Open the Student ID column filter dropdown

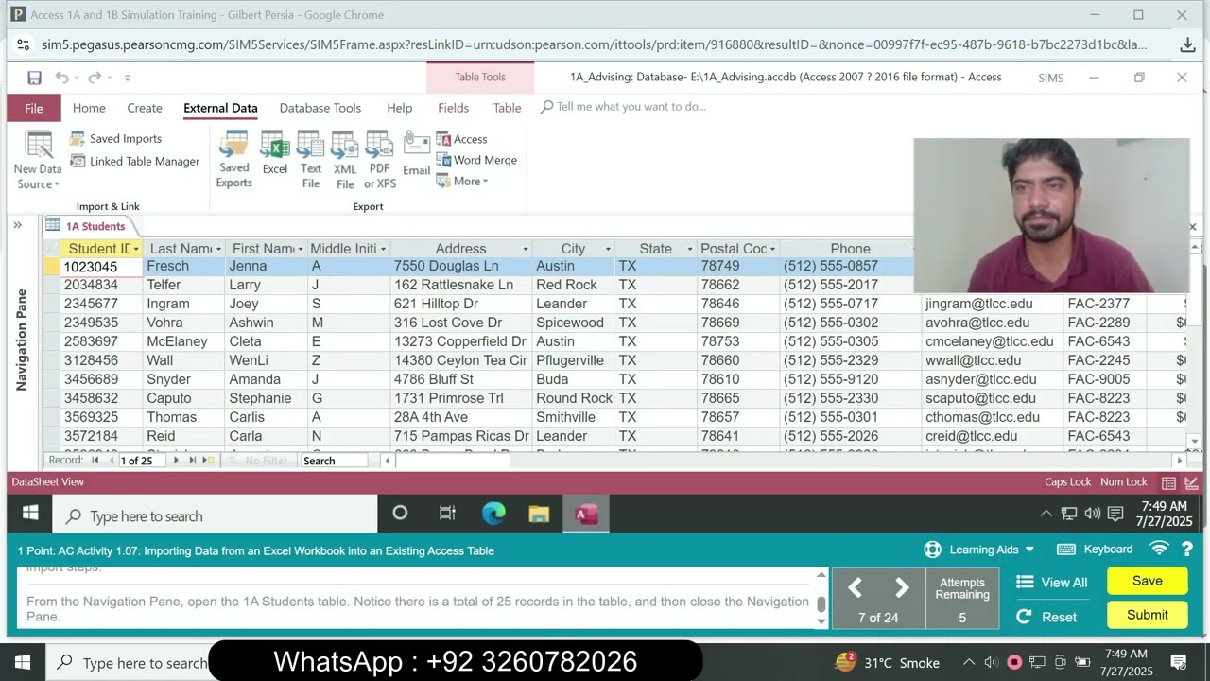click(x=136, y=249)
